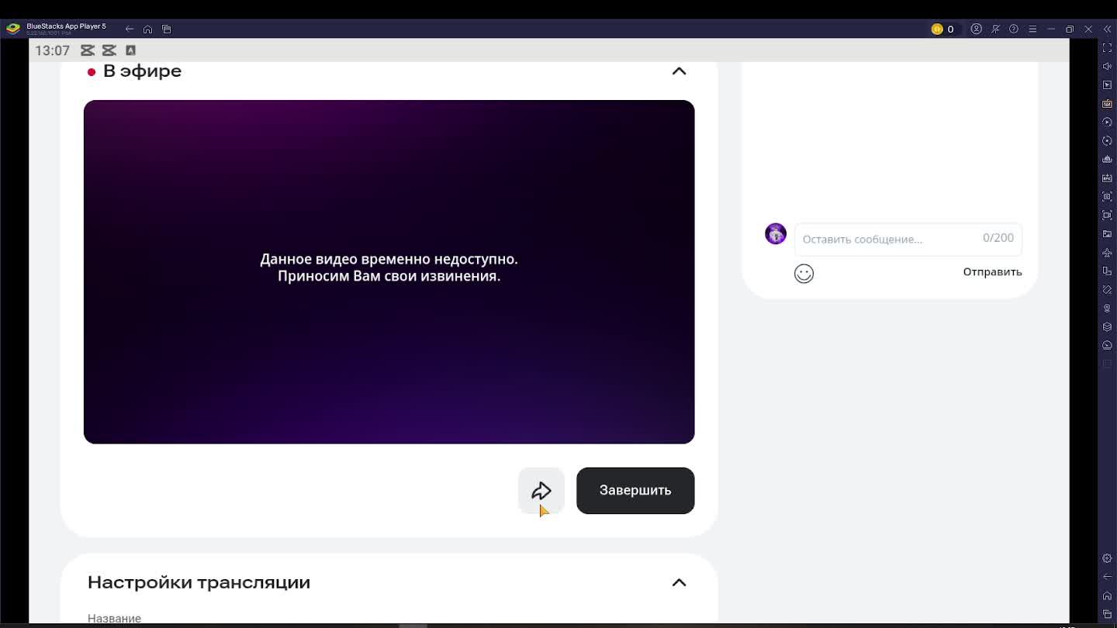Click the Настройки трансляции heading text
The height and width of the screenshot is (628, 1117).
(x=199, y=583)
